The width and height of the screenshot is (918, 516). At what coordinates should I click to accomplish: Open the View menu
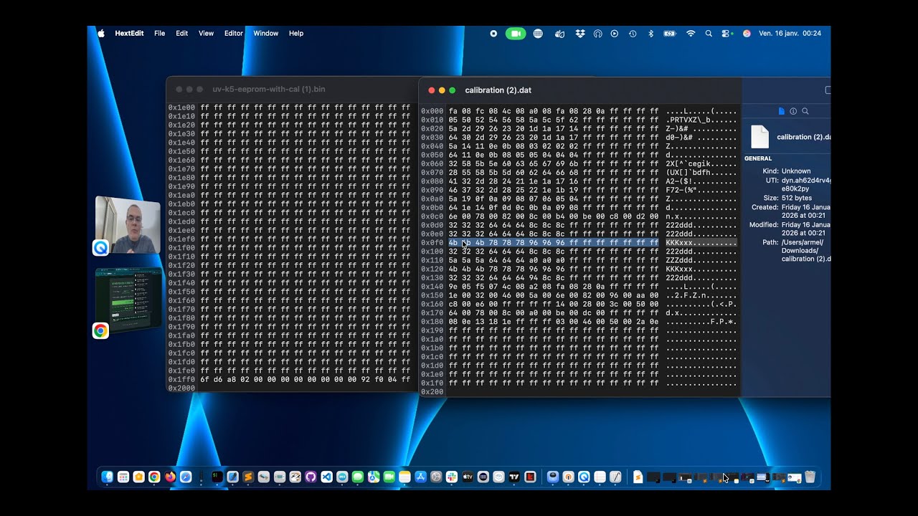pyautogui.click(x=206, y=33)
